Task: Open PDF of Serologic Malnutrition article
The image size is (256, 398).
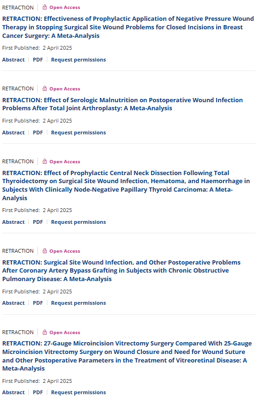Action: pos(38,133)
